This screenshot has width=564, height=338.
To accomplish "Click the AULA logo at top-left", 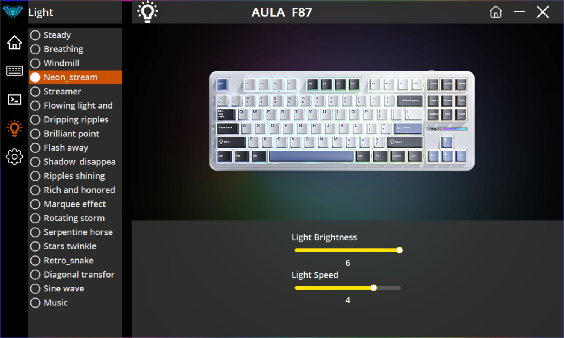I will pyautogui.click(x=13, y=12).
